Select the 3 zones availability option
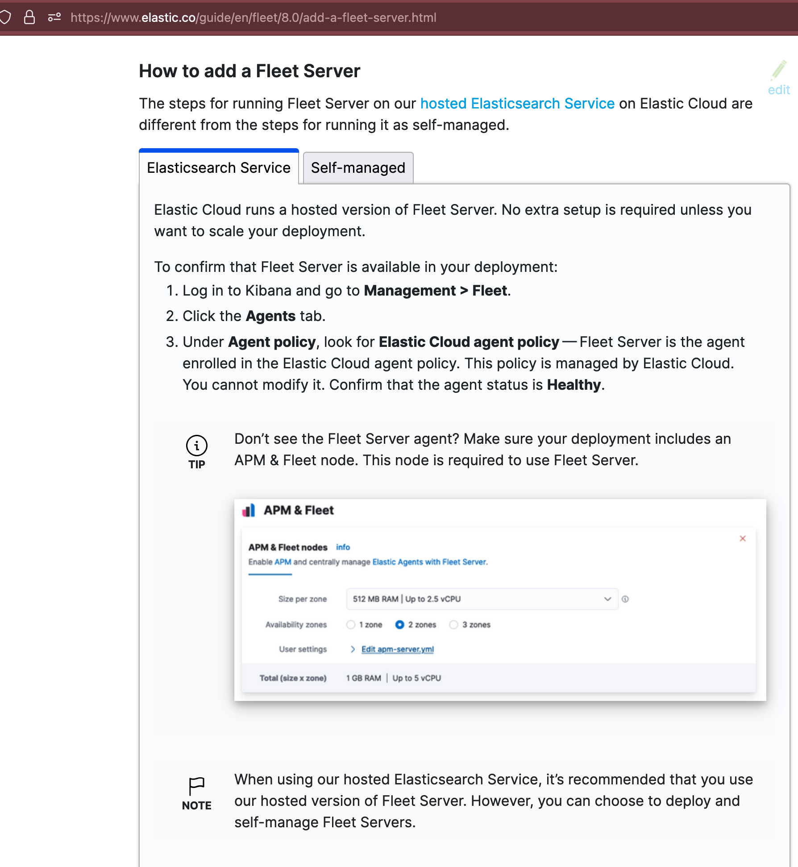The image size is (798, 867). click(453, 625)
